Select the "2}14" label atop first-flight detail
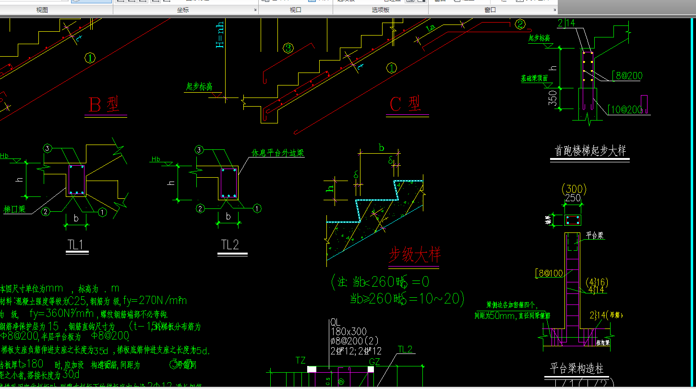696x389 pixels. pos(566,23)
